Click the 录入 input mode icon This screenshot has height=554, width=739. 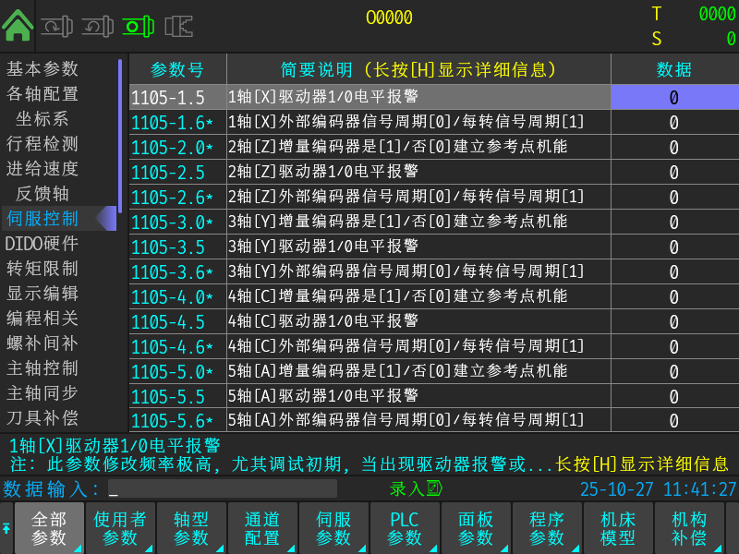[x=434, y=488]
